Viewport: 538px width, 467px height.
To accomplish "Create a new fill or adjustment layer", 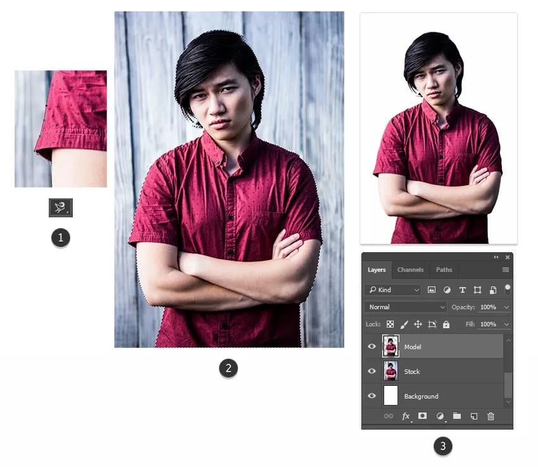I will 440,416.
